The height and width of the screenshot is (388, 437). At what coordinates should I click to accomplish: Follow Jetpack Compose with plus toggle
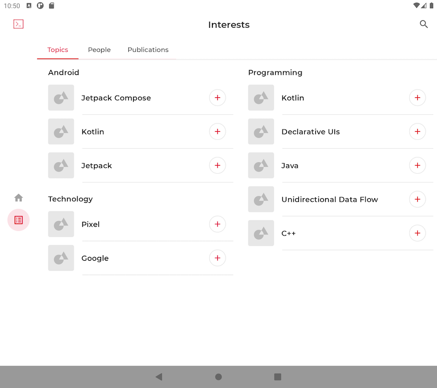217,98
